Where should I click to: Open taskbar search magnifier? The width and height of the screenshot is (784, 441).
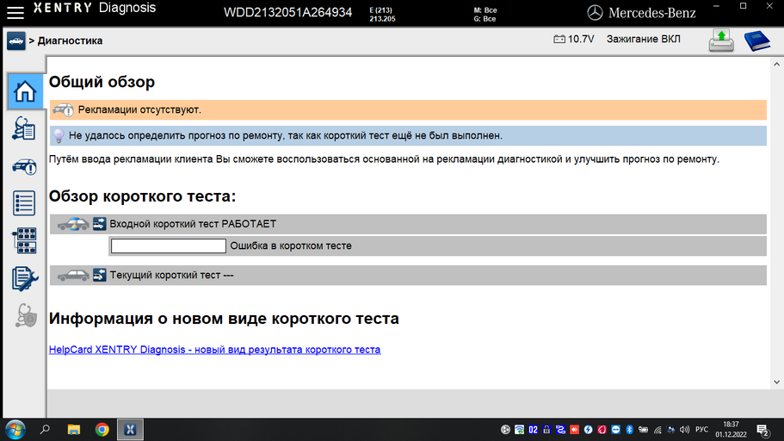pyautogui.click(x=45, y=430)
